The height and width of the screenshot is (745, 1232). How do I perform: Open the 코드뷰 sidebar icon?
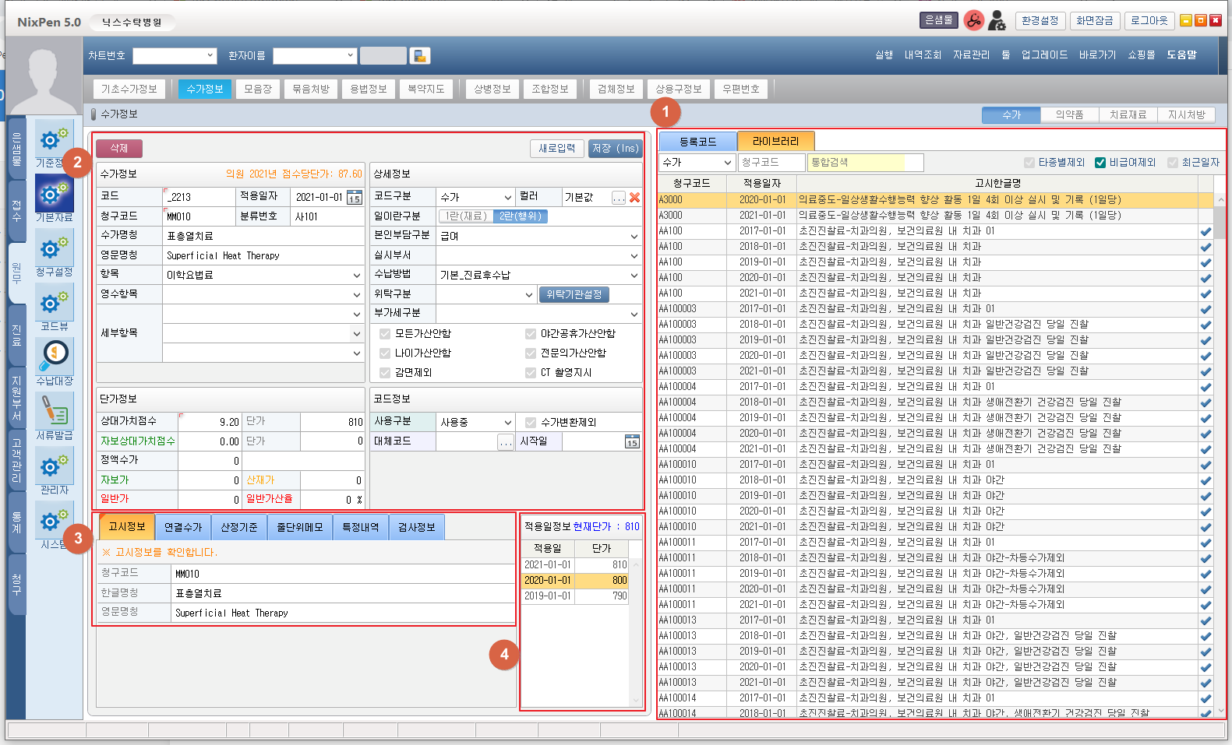coord(54,304)
